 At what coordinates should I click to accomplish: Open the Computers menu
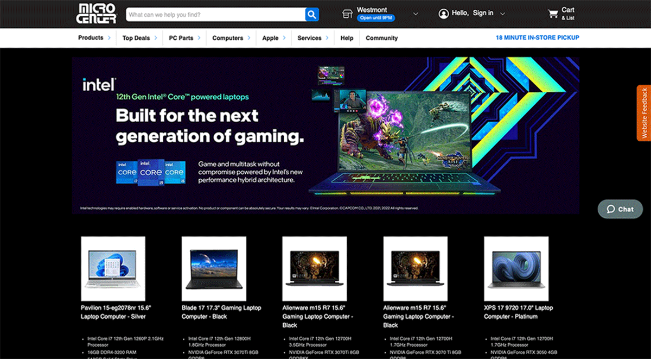tap(228, 38)
